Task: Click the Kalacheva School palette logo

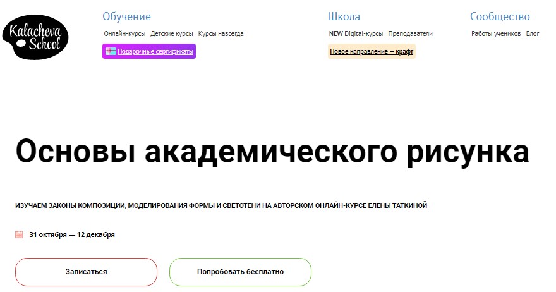Action: click(35, 37)
